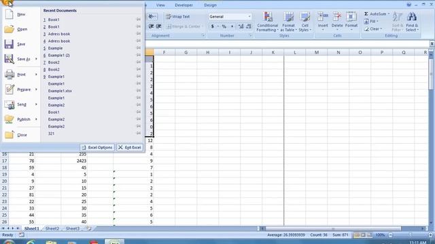Apply Accounting Number Format dollar icon
This screenshot has height=244, width=435.
coord(212,26)
